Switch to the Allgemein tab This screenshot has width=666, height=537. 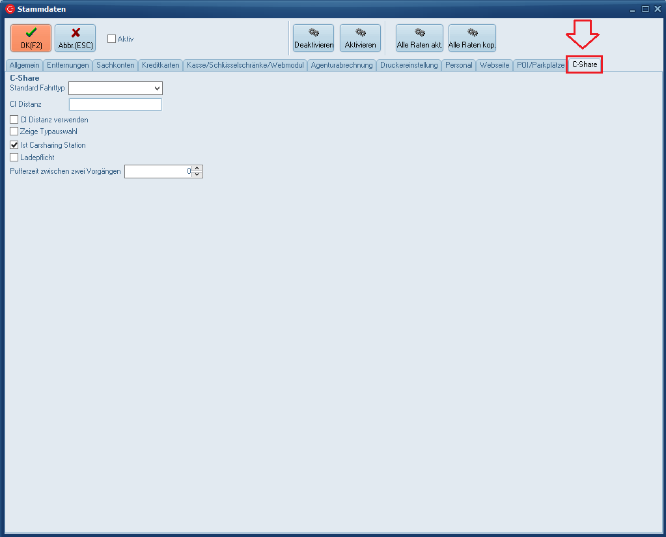(25, 65)
